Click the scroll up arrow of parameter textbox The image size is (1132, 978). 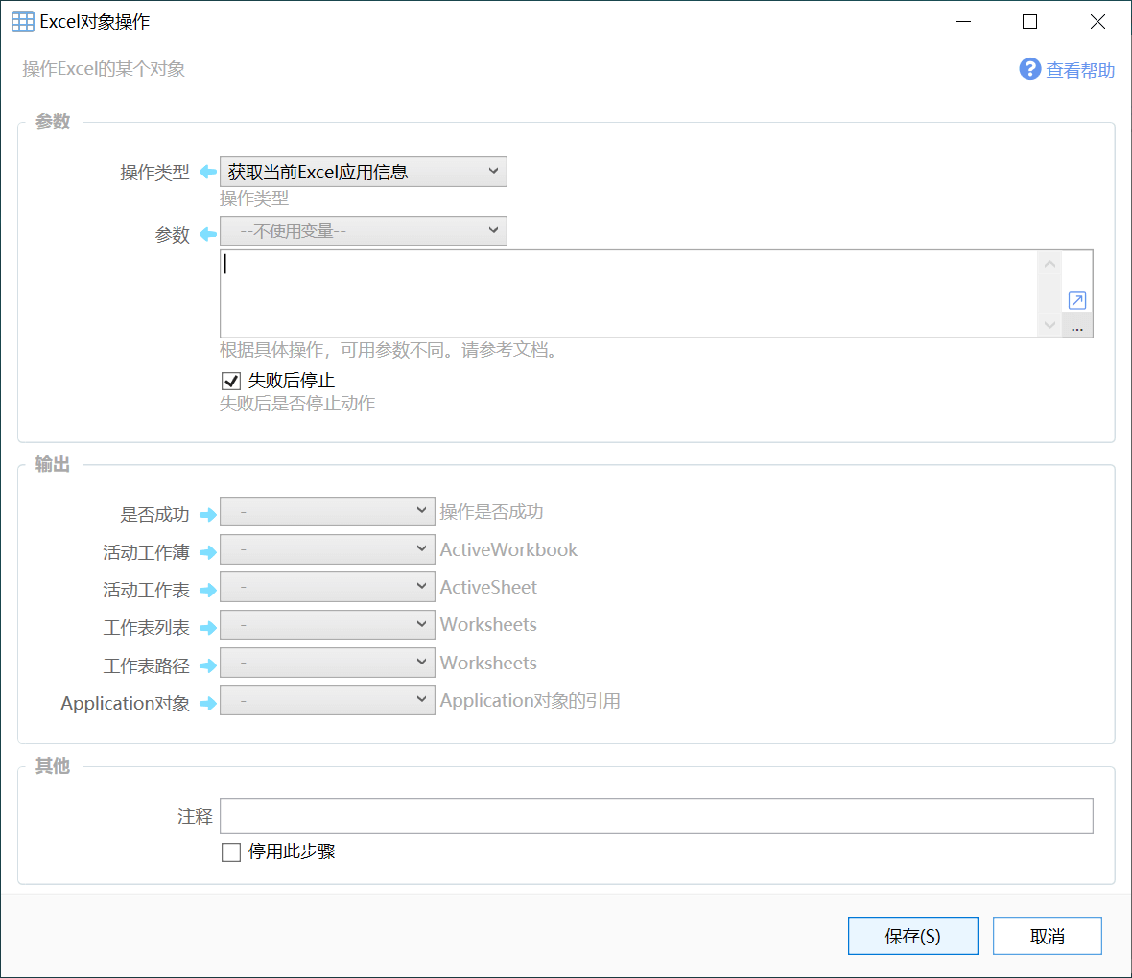coord(1049,264)
